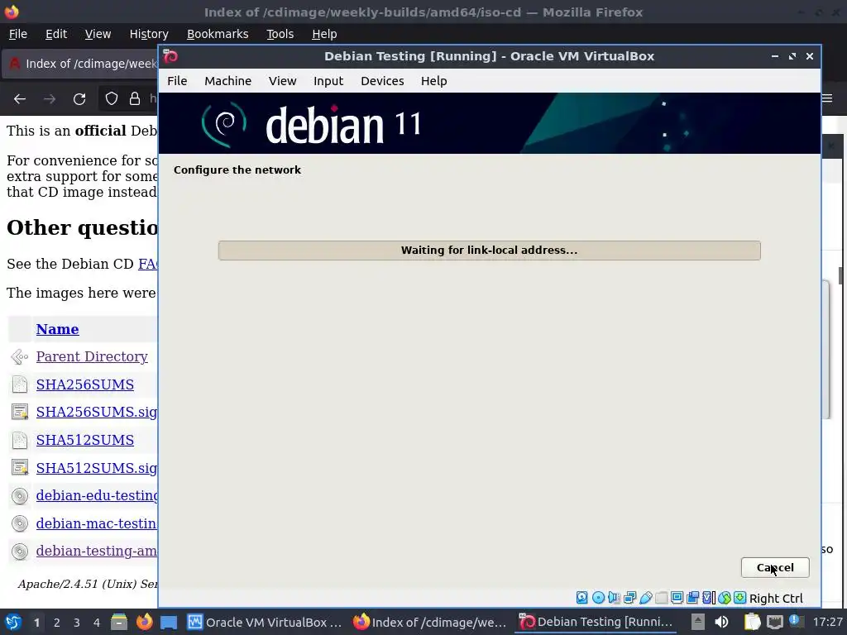
Task: Open Firefox Bookmarks menu
Action: click(x=218, y=34)
